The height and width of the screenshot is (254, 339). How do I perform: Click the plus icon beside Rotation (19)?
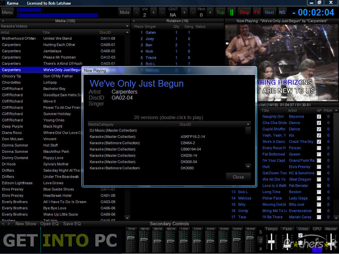click(134, 21)
